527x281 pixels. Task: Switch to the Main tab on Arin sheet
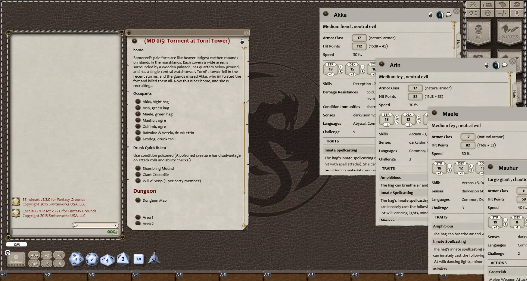(515, 94)
